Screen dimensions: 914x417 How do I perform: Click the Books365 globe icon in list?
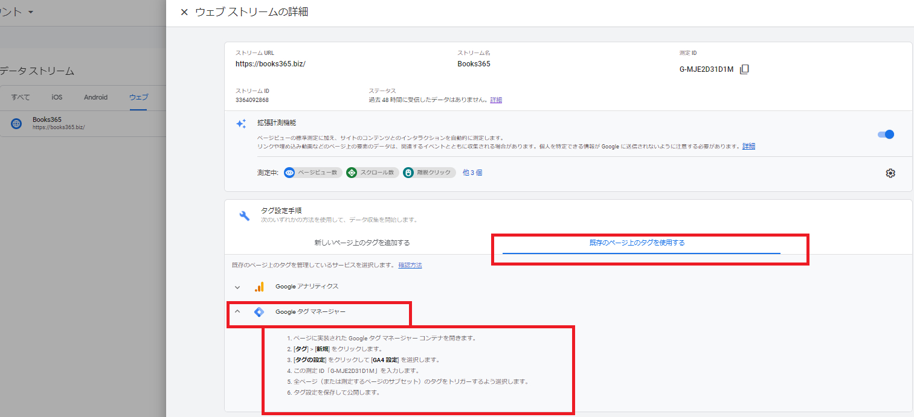click(16, 124)
